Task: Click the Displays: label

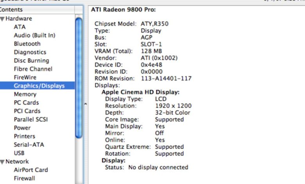Action: click(107, 85)
